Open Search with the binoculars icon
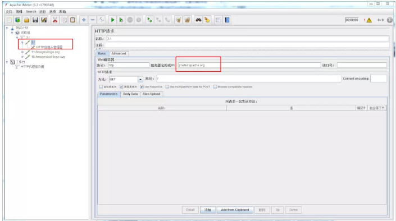Viewport: 396px width, 221px height. (198, 20)
